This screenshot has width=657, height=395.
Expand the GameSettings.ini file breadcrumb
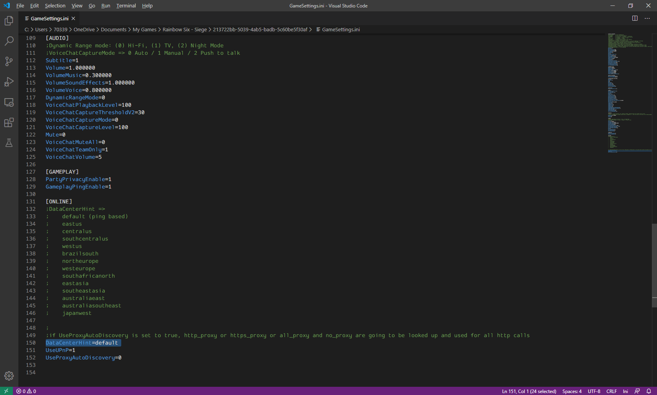[338, 29]
